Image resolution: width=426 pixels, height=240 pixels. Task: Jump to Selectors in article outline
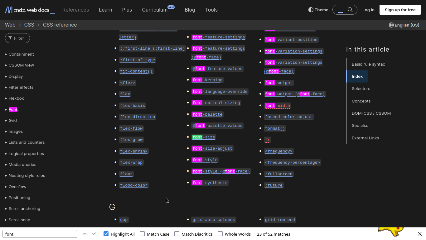point(361,89)
